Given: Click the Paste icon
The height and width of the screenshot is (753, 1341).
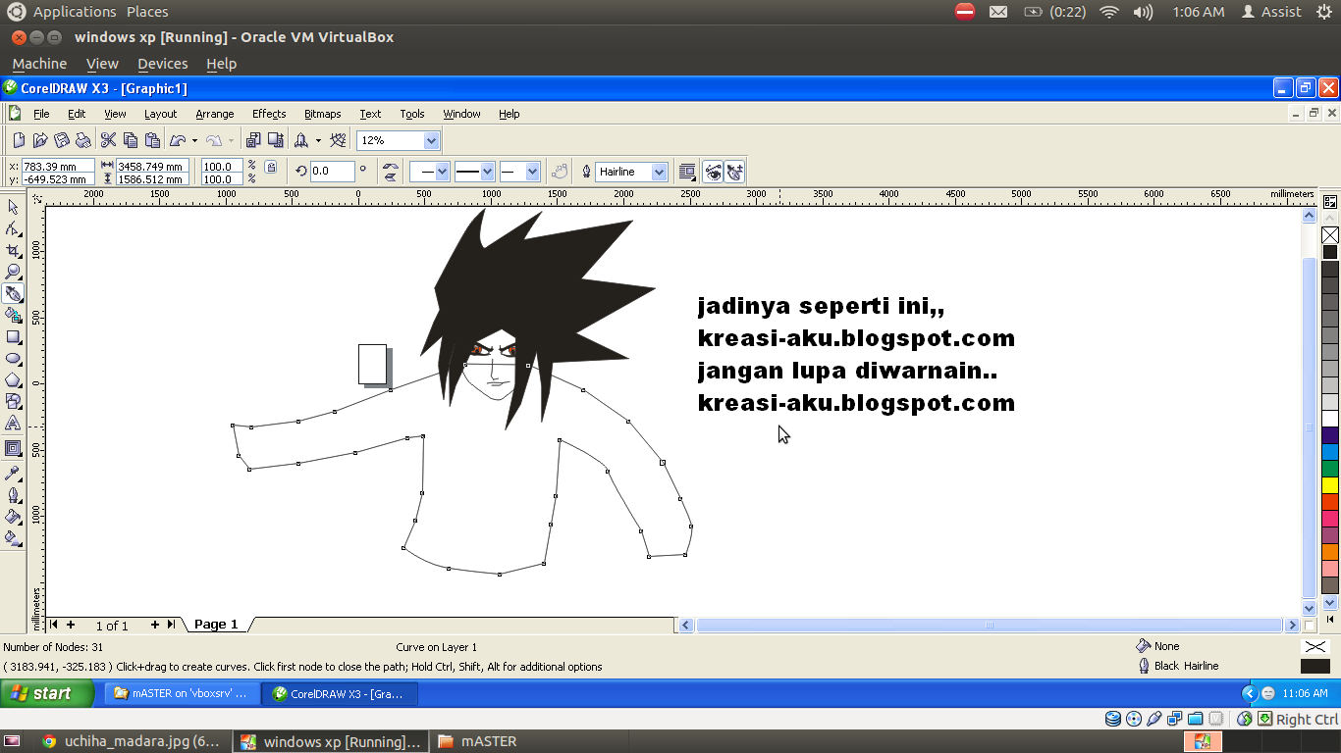Looking at the screenshot, I should pos(152,140).
